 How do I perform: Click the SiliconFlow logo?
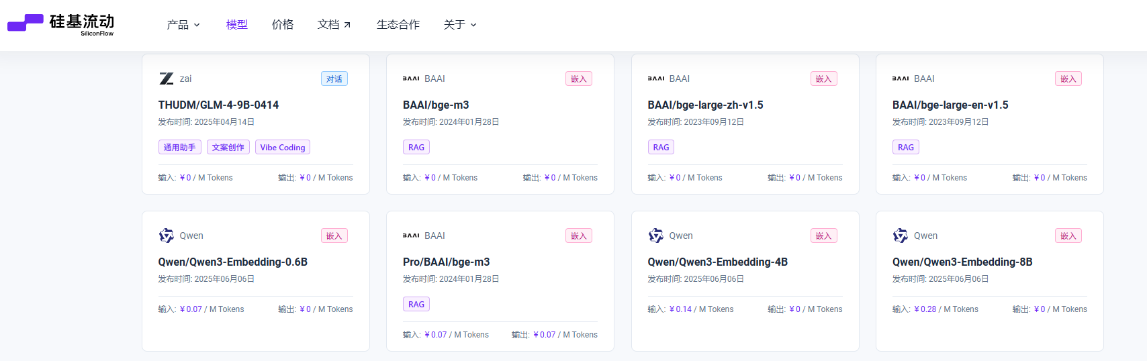[60, 24]
